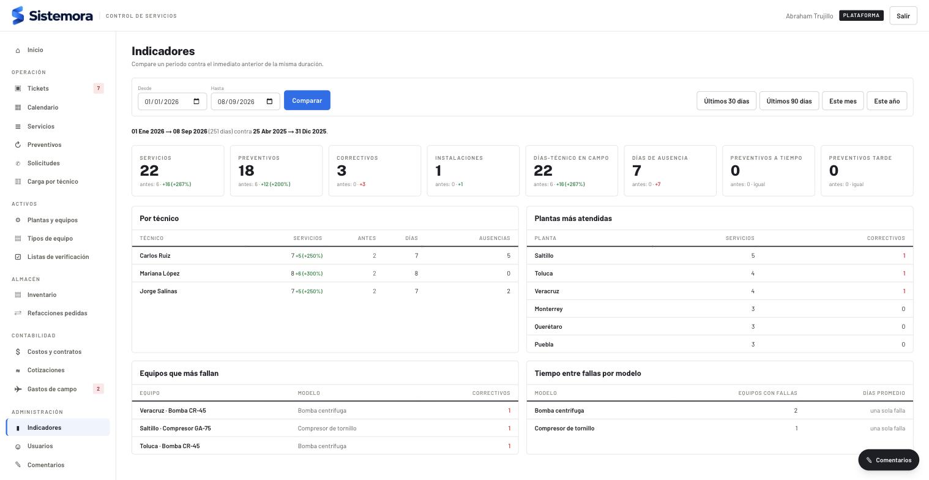Viewport: 929px width, 480px height.
Task: Select the Usuarios menu item
Action: pyautogui.click(x=58, y=446)
